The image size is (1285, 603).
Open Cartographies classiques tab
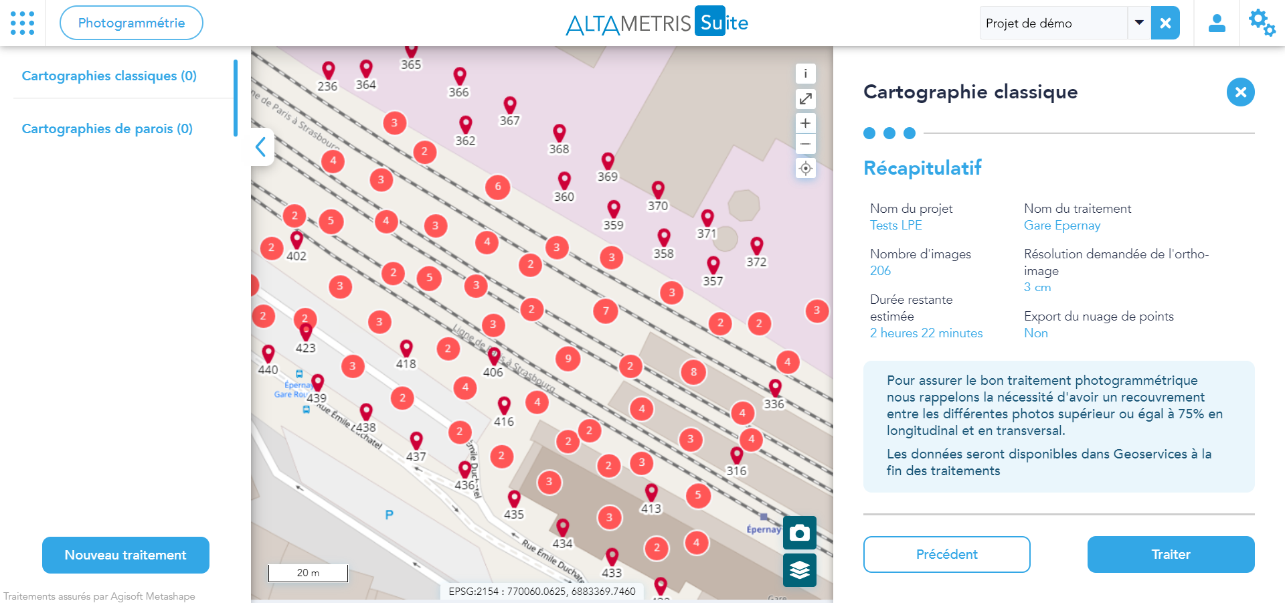(x=109, y=76)
